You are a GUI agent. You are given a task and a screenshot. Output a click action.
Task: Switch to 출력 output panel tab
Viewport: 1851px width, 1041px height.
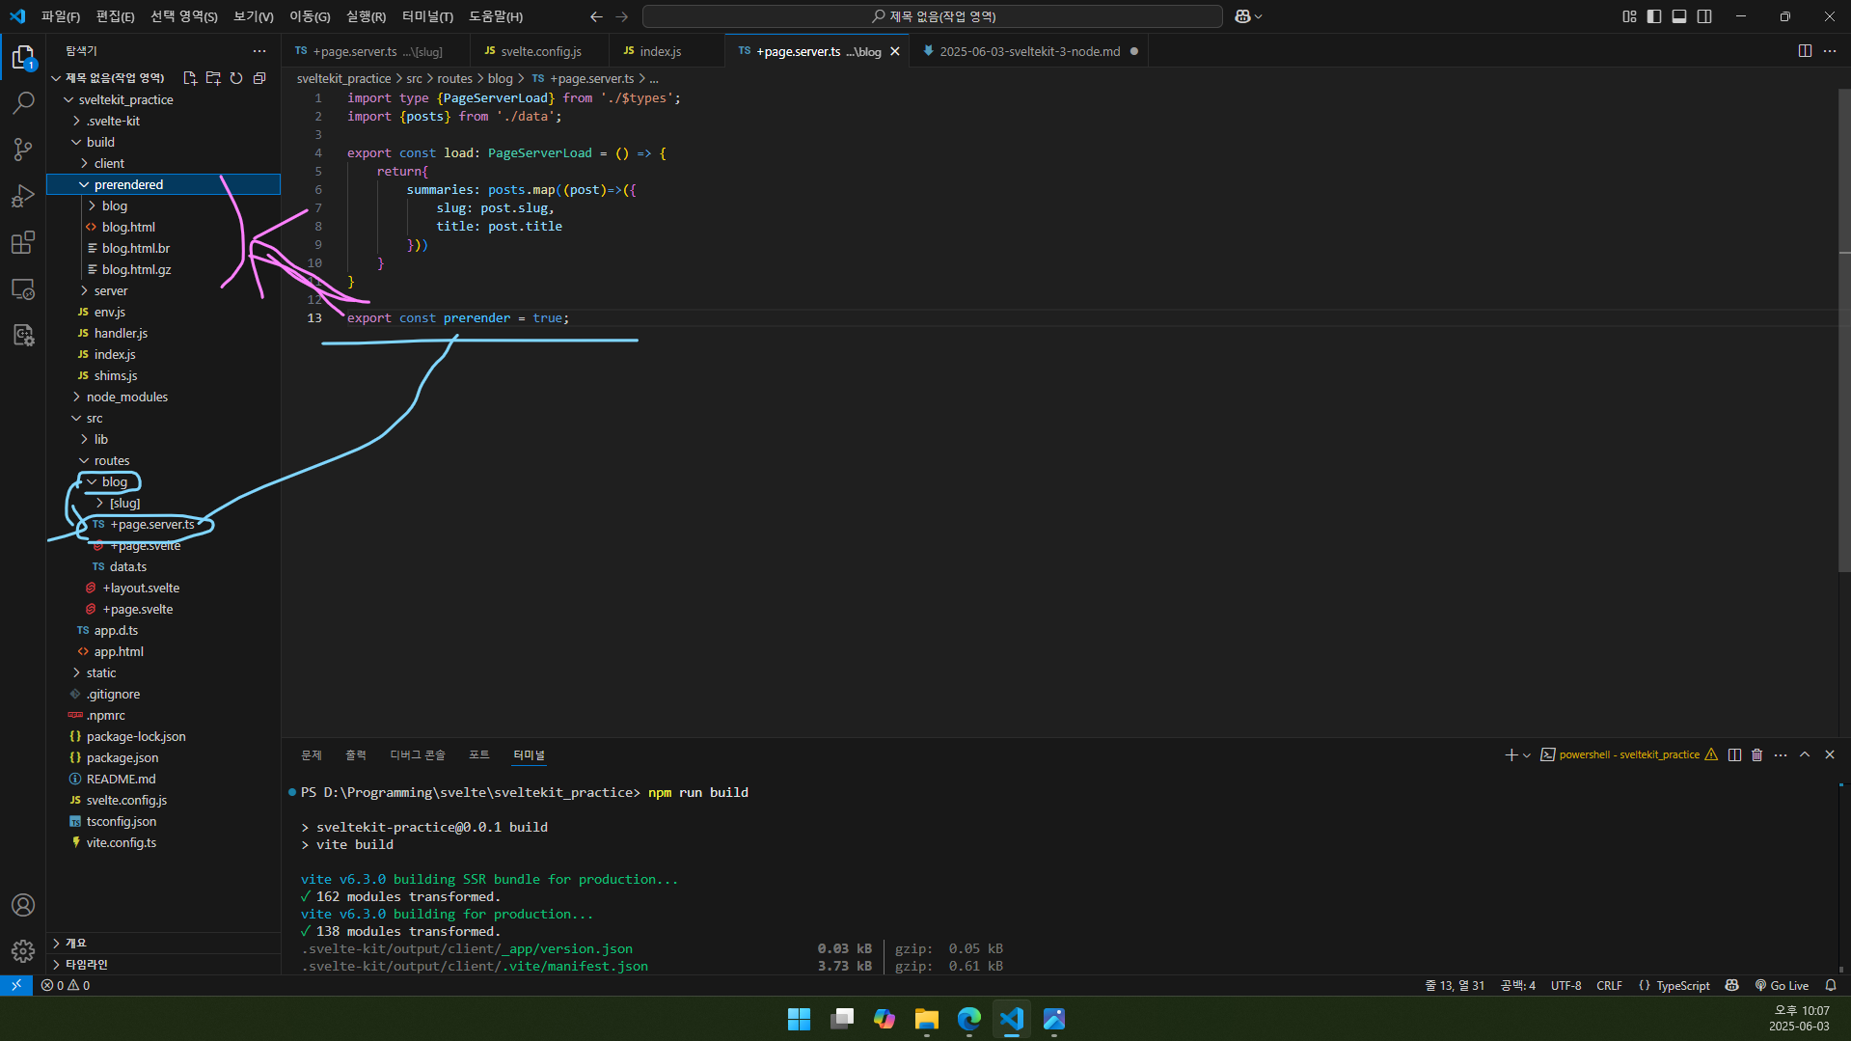pyautogui.click(x=356, y=754)
